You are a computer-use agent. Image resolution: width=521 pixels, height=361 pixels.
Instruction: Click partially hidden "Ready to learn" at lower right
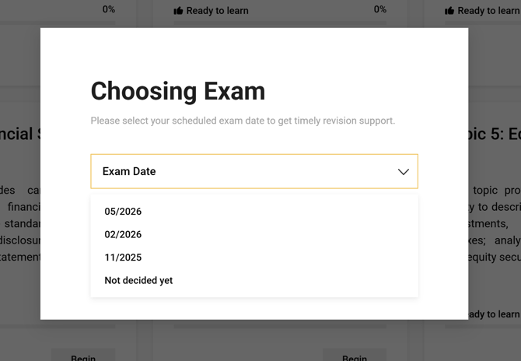click(495, 314)
